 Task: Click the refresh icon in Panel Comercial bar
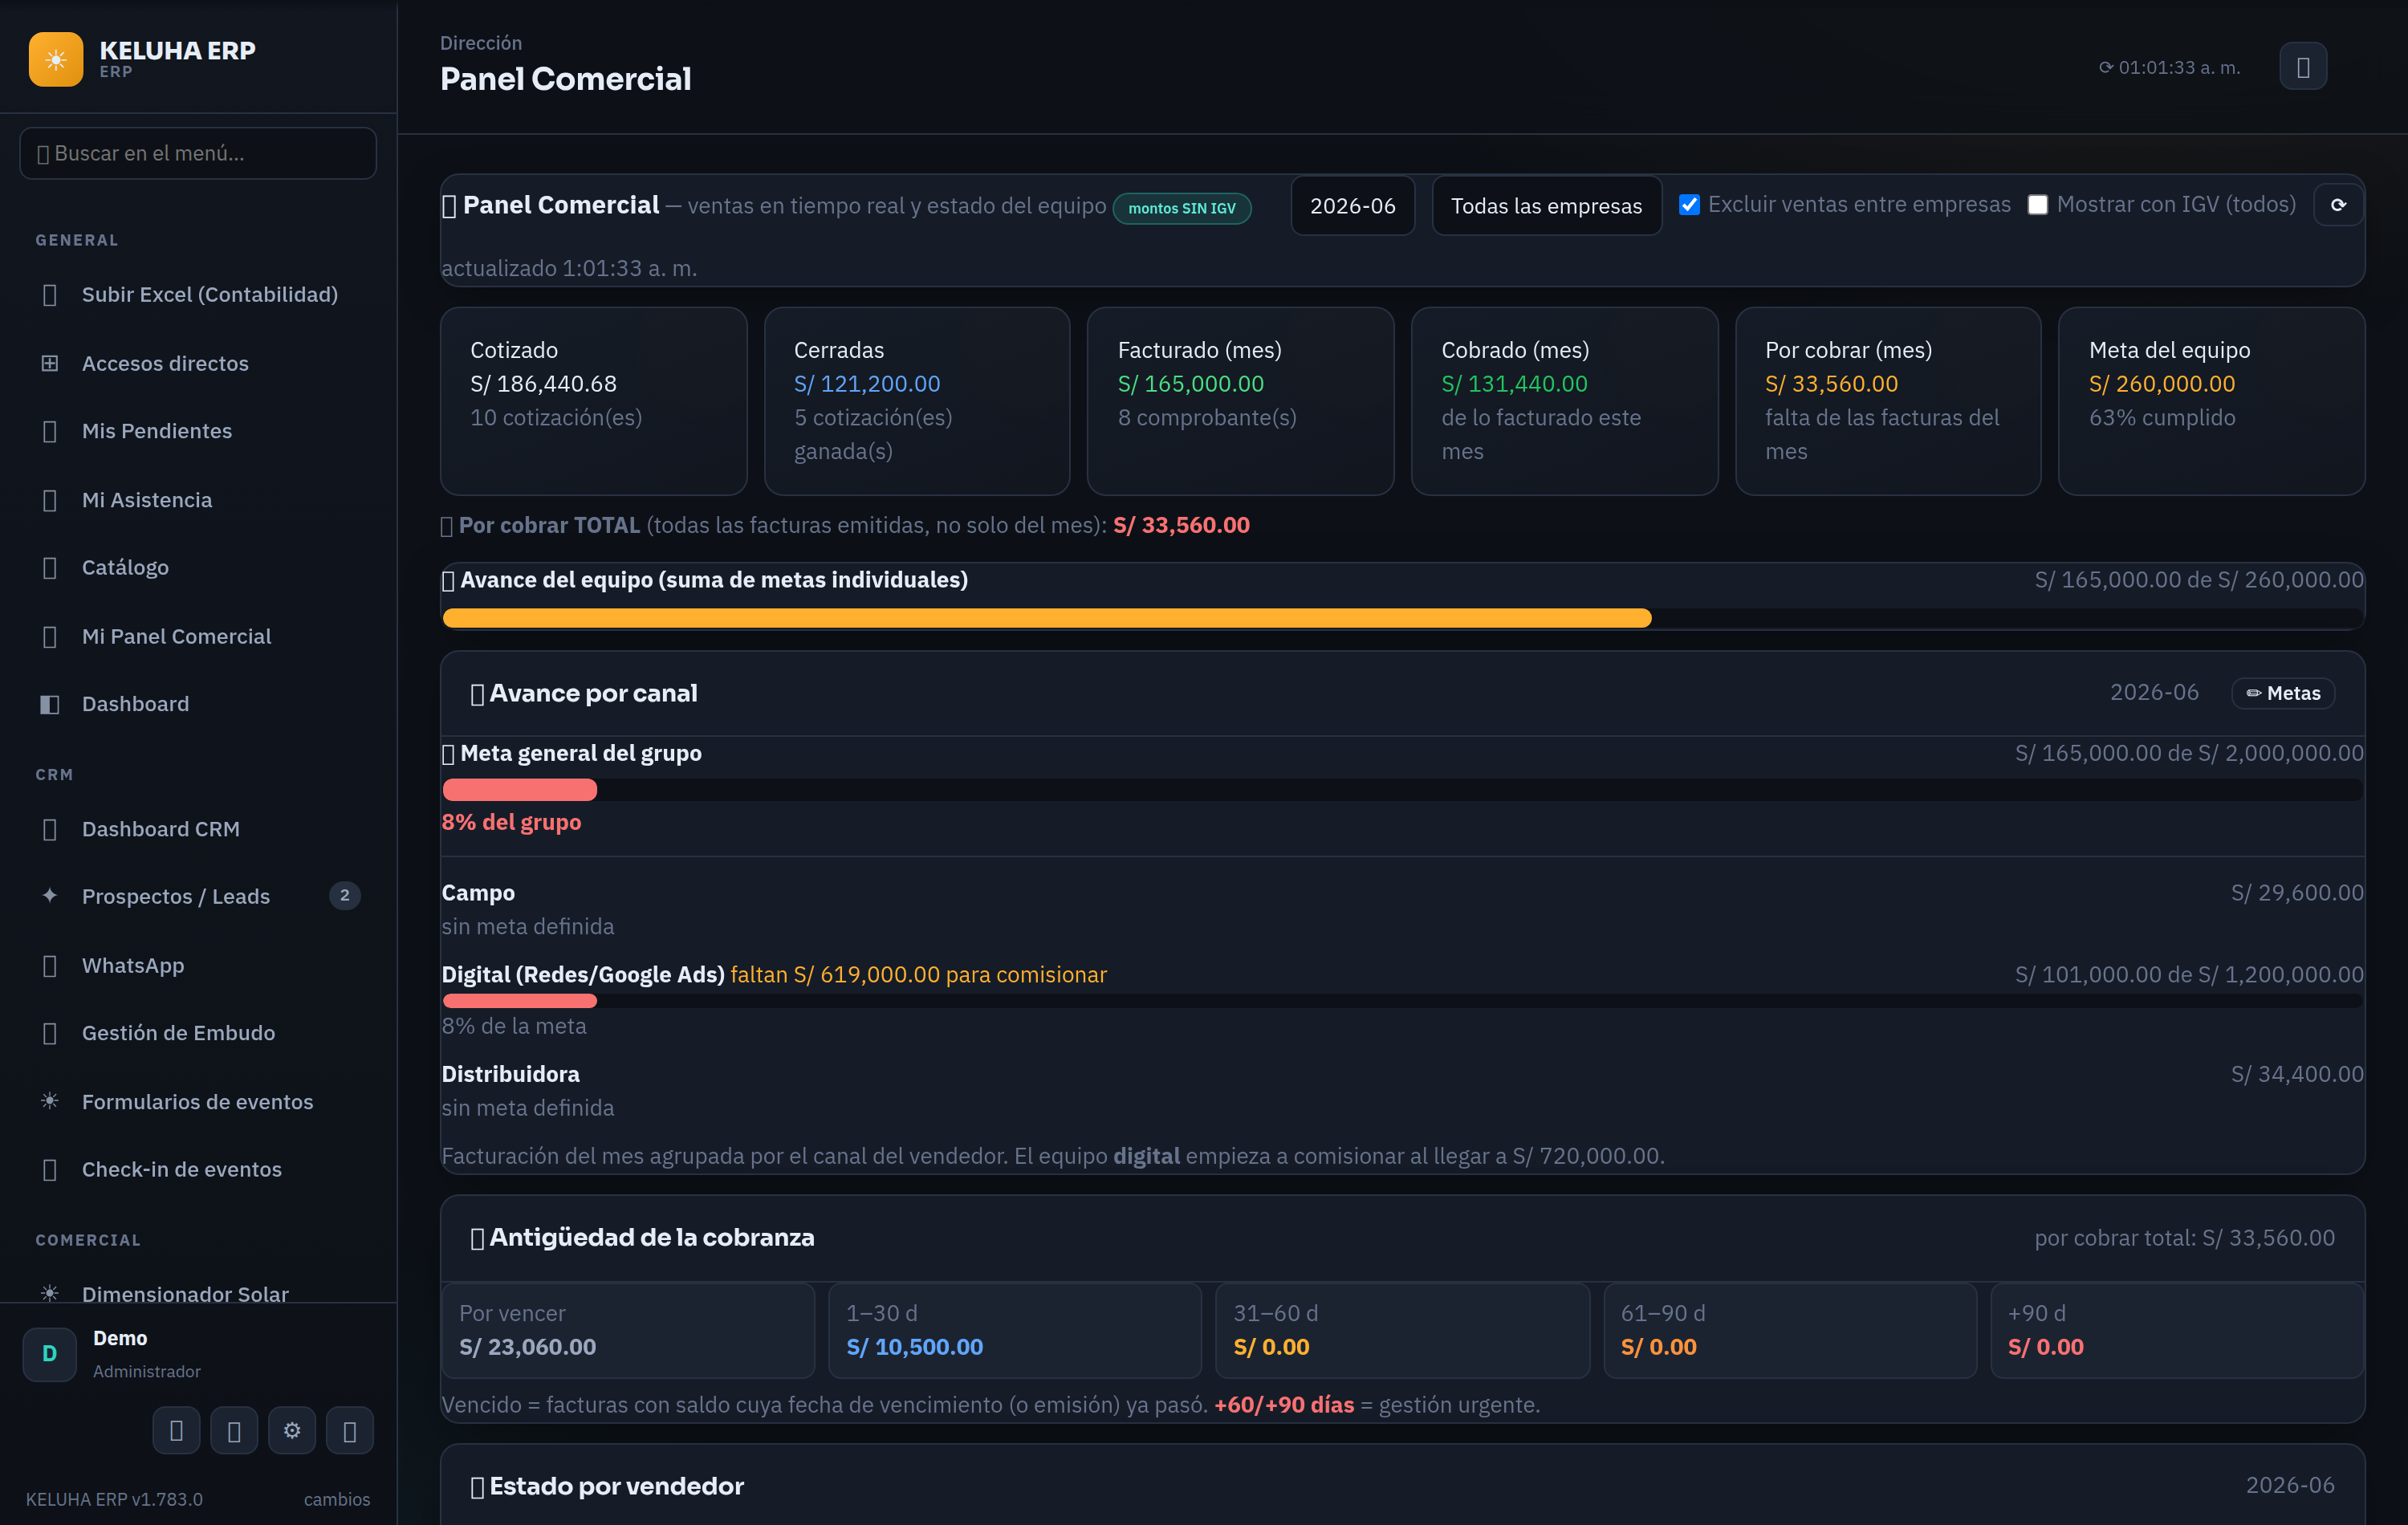point(2338,205)
